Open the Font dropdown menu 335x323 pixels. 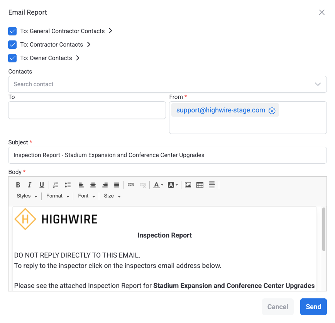(x=86, y=196)
